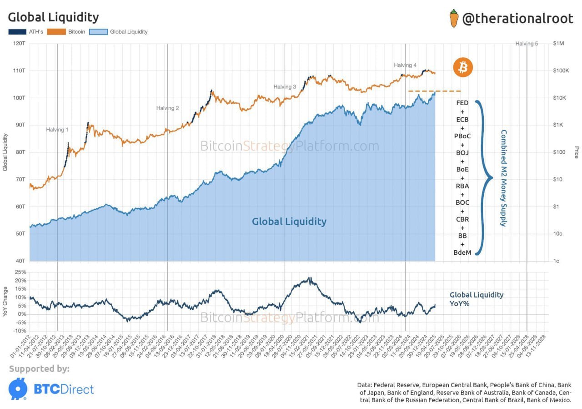Click the dark blue ATH's color swatch
The height and width of the screenshot is (409, 582).
coord(16,32)
